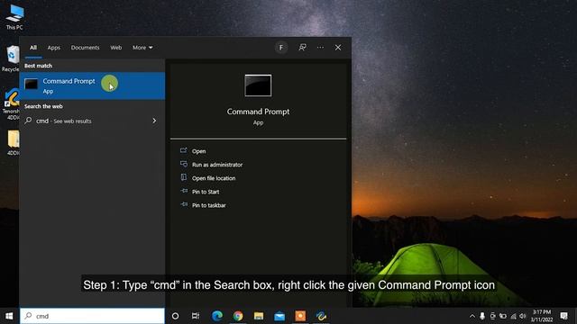Select the All search tab
Image resolution: width=577 pixels, height=324 pixels.
pyautogui.click(x=33, y=48)
